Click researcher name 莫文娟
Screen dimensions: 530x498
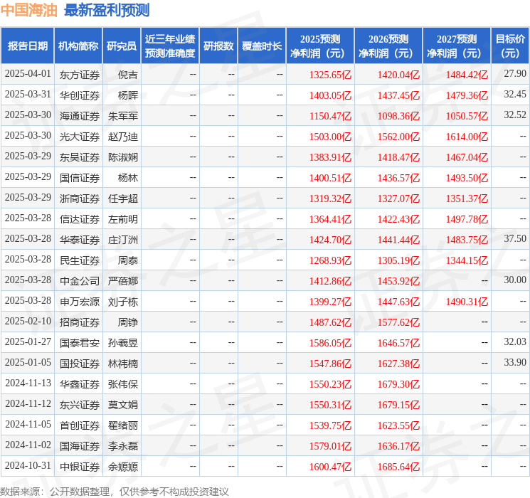click(123, 405)
